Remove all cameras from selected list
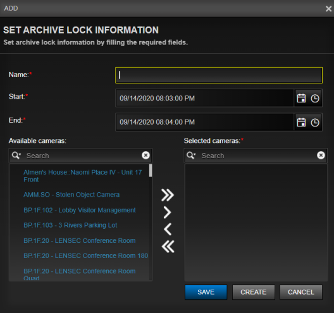Screen dimensions: 334x313 point(168,247)
